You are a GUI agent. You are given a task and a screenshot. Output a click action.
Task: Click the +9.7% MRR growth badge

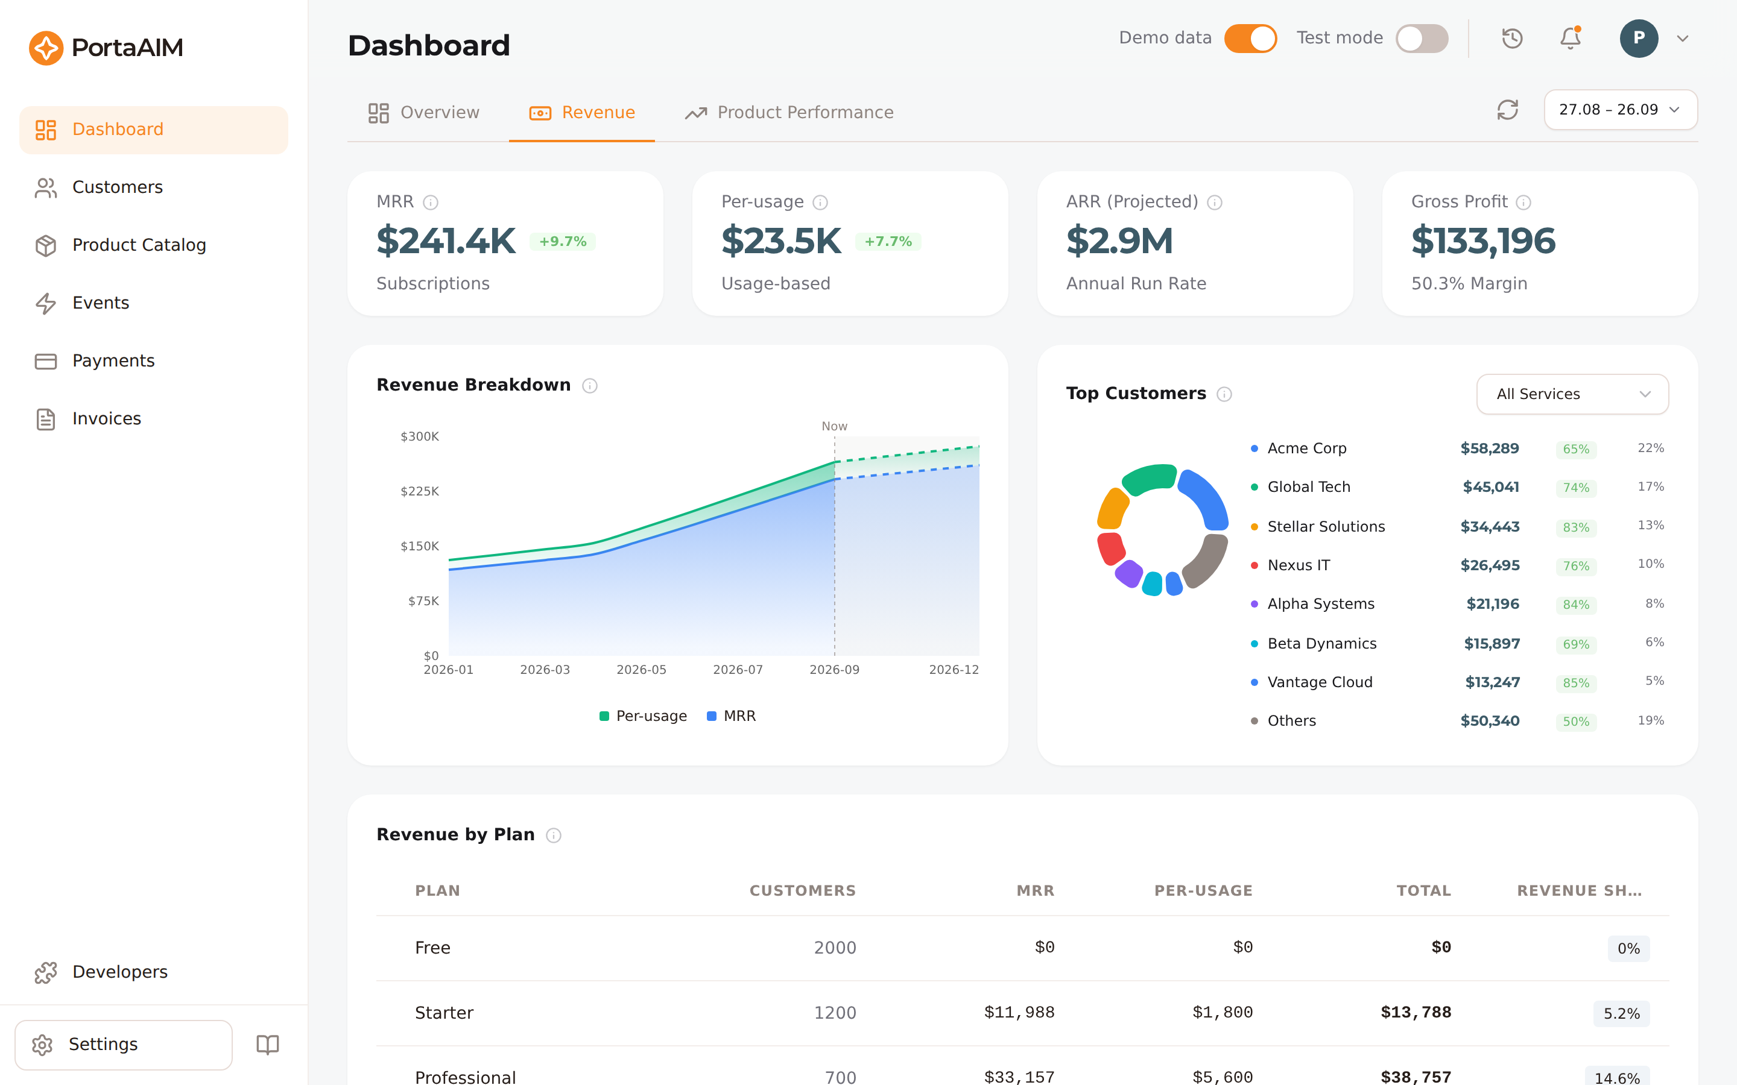[563, 242]
